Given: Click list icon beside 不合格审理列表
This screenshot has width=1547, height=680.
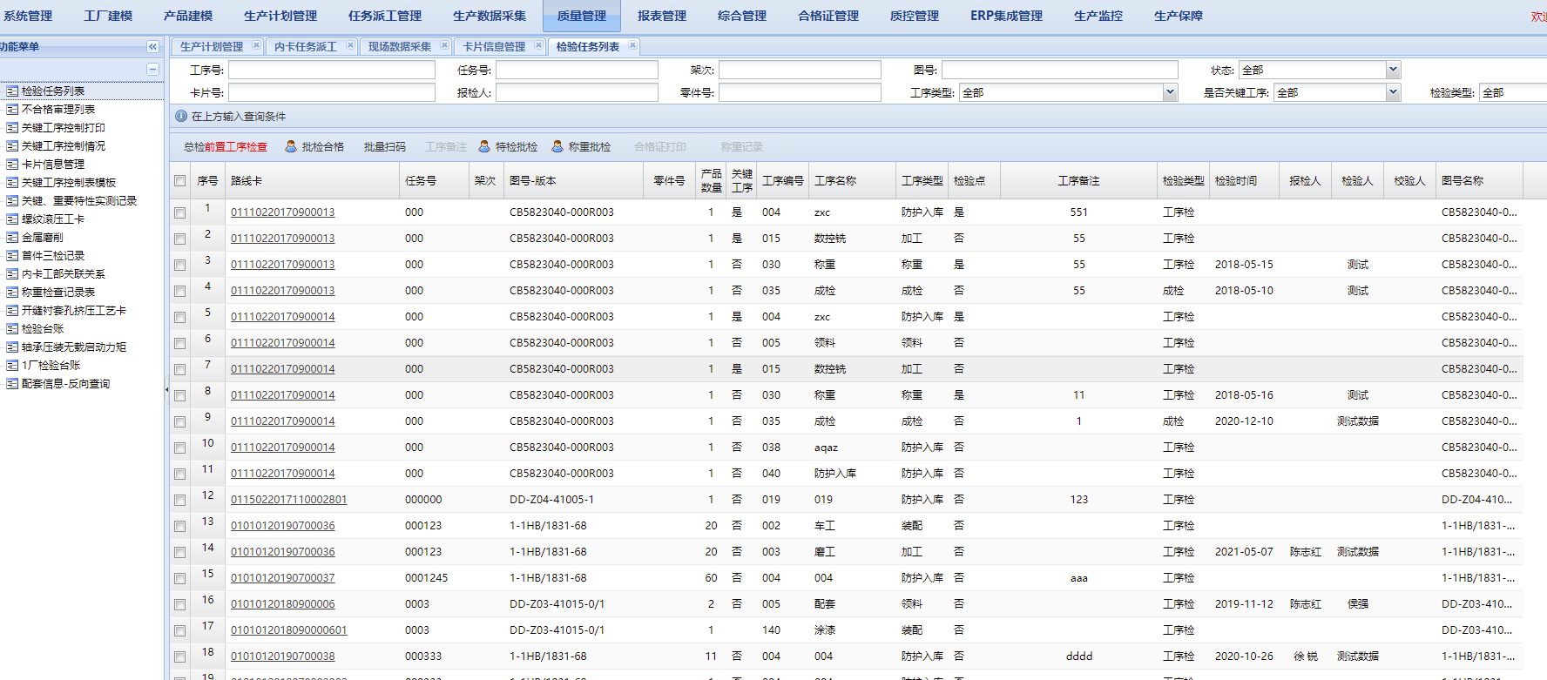Looking at the screenshot, I should pos(12,110).
